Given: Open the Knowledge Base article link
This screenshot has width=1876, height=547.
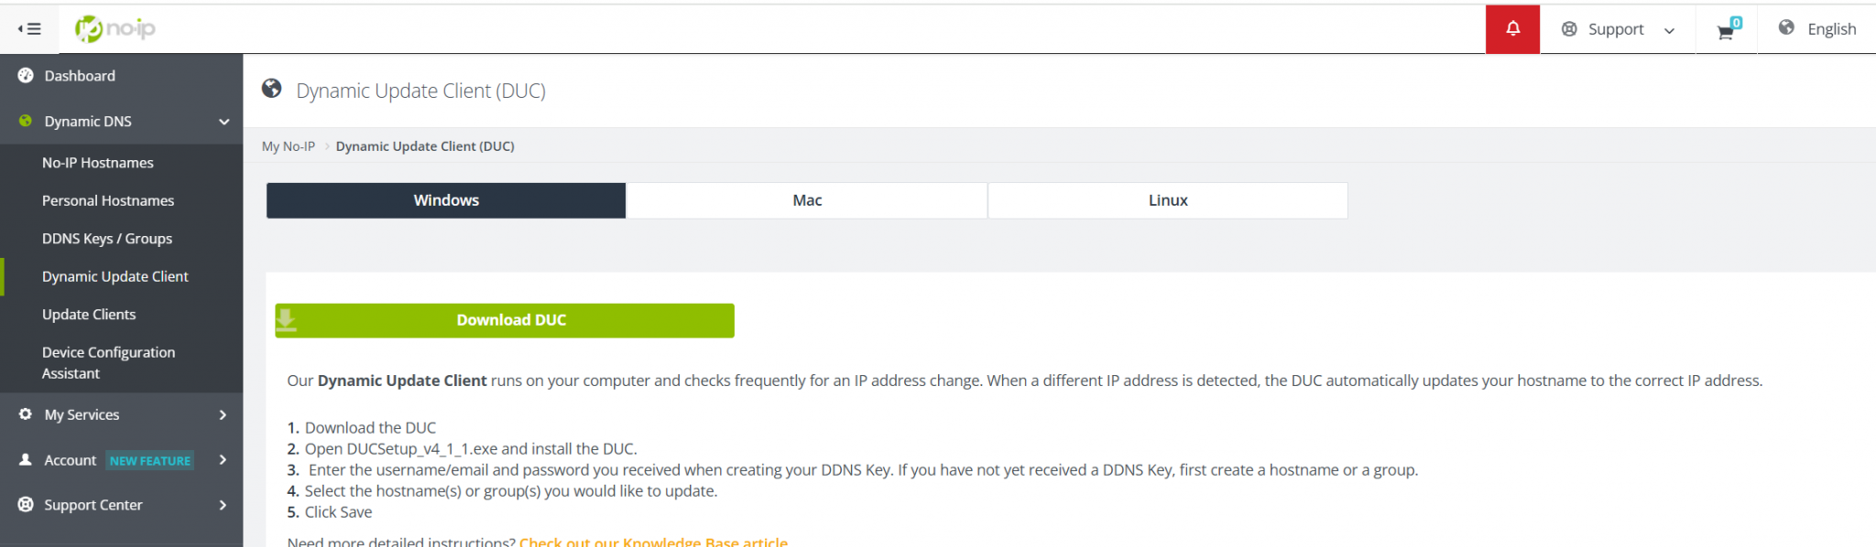Looking at the screenshot, I should pyautogui.click(x=653, y=542).
